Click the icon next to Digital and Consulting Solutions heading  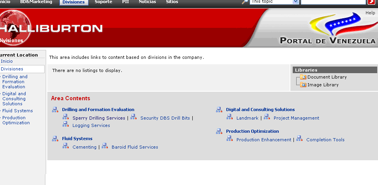[219, 110]
